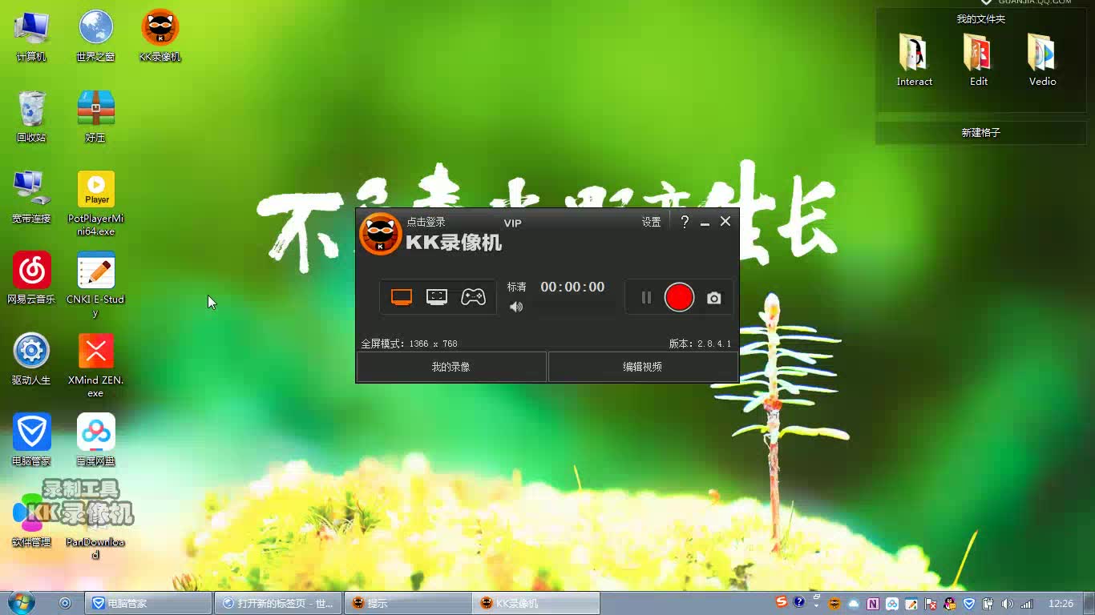Select 回收站 recycle bin icon
The image size is (1095, 615).
31,117
